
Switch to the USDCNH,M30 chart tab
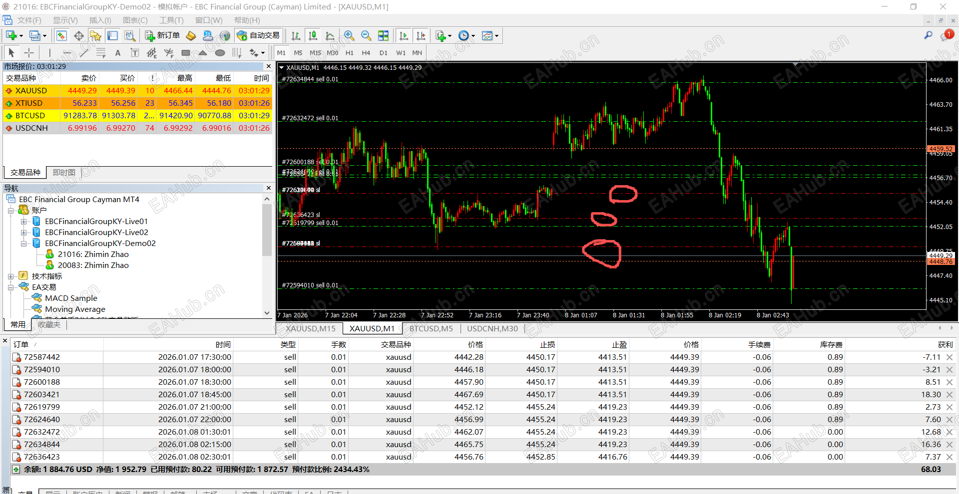click(x=492, y=329)
